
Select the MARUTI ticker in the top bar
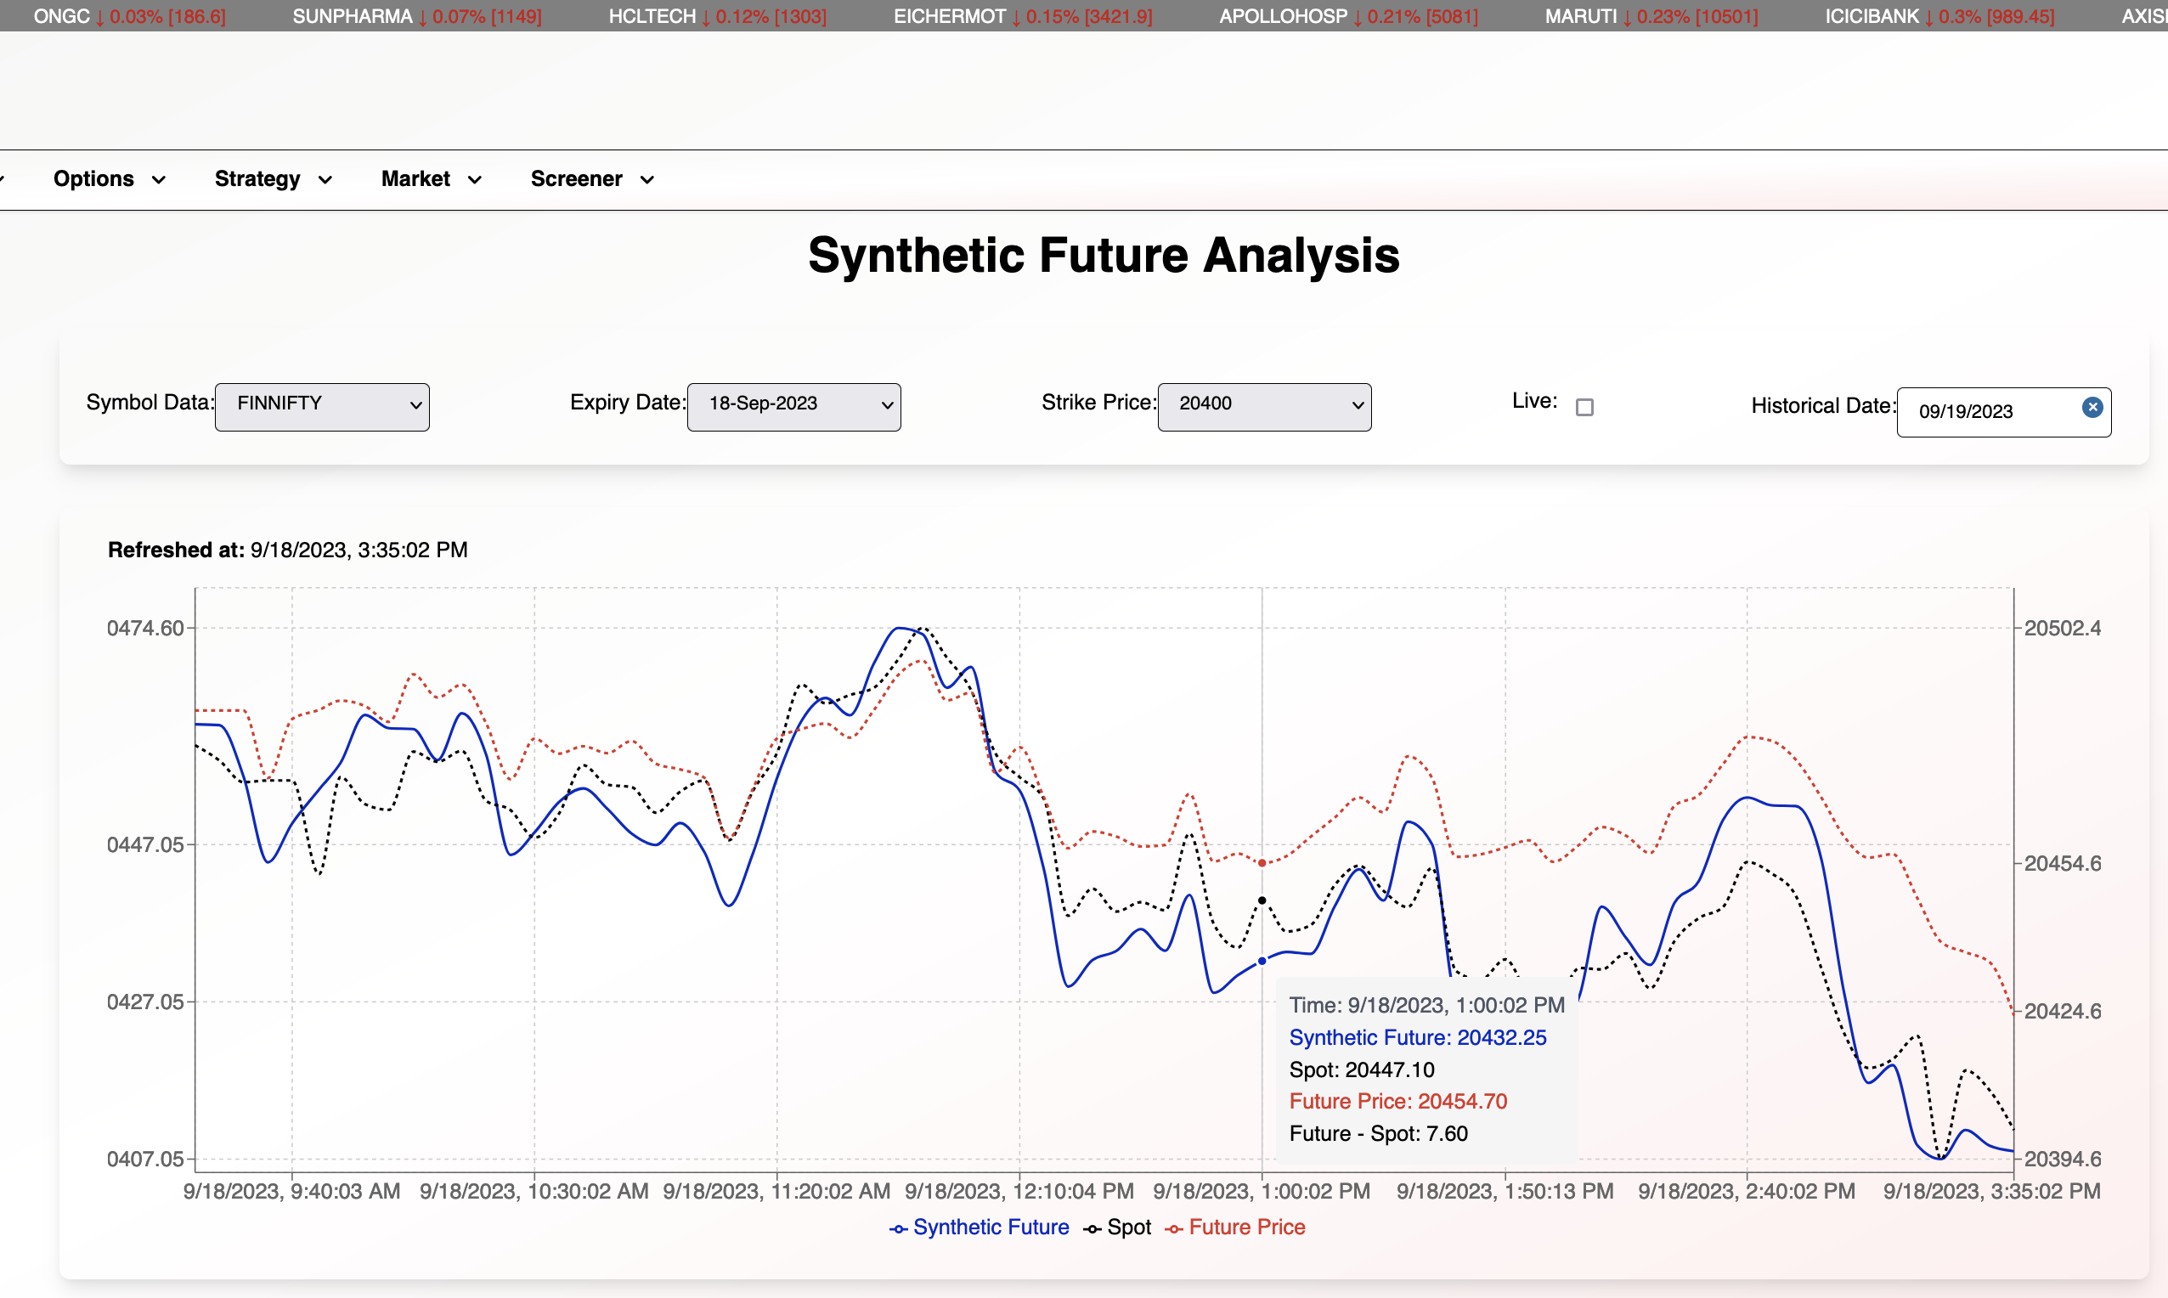(1651, 15)
